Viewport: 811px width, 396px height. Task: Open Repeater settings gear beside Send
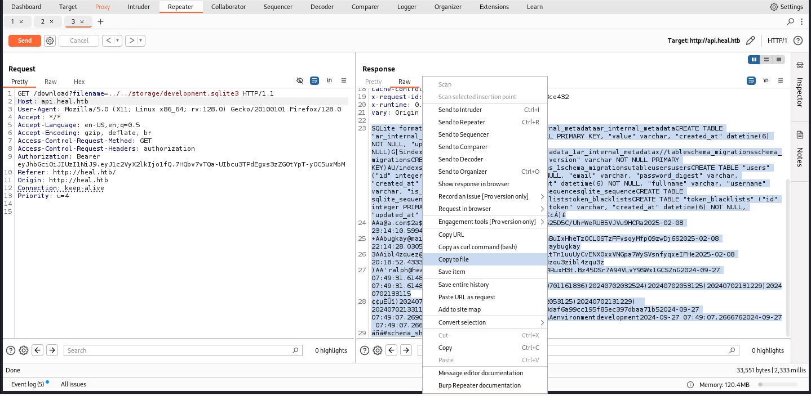click(50, 40)
